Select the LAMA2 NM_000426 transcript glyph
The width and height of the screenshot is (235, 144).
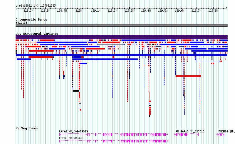[114, 141]
